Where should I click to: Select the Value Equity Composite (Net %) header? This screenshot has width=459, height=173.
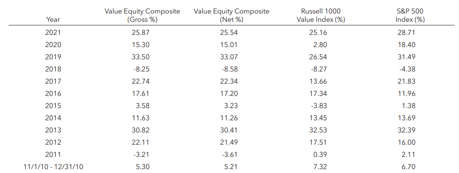coord(231,15)
